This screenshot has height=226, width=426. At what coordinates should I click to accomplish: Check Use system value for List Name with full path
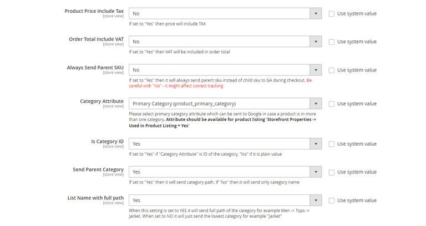pyautogui.click(x=332, y=201)
